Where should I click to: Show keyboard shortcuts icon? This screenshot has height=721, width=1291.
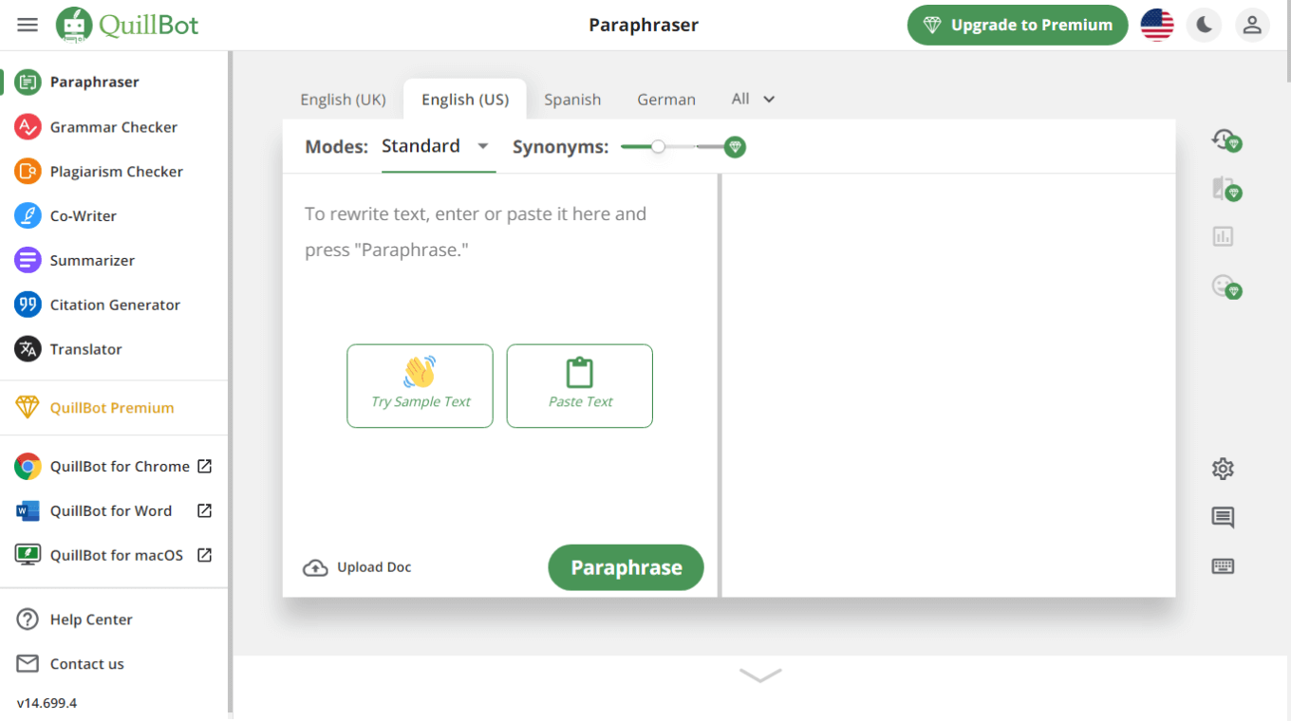click(x=1223, y=566)
